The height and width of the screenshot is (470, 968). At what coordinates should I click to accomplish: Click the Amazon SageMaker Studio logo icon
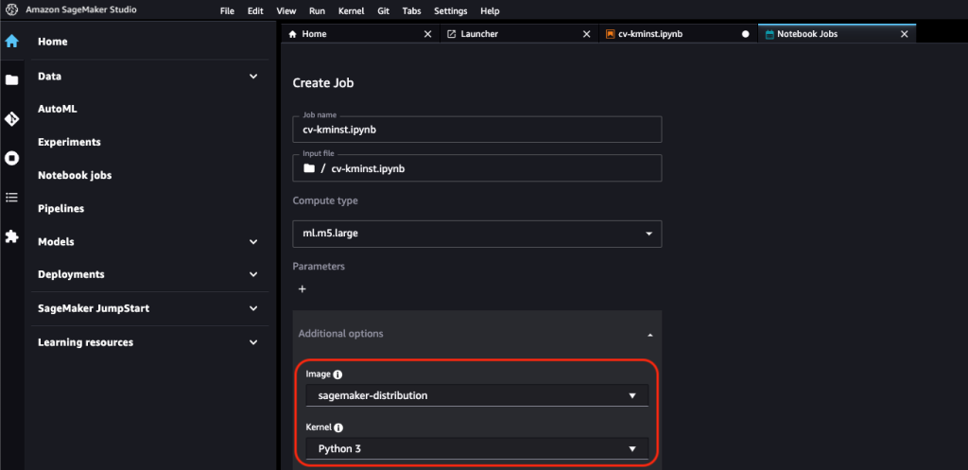pyautogui.click(x=11, y=9)
